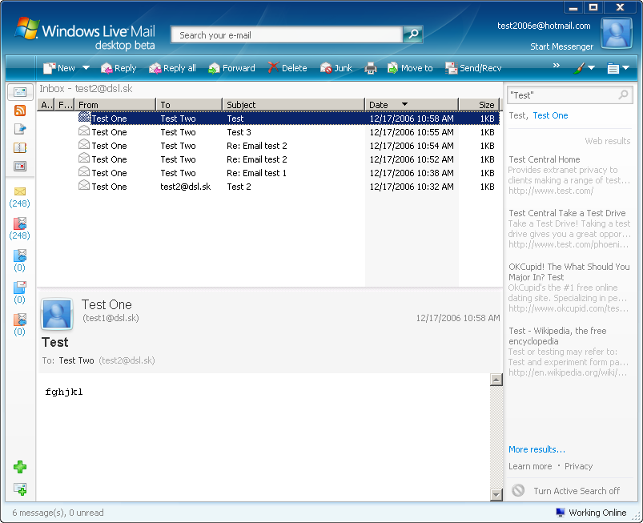Turn Active Search off
Image resolution: width=643 pixels, height=523 pixels.
(566, 491)
